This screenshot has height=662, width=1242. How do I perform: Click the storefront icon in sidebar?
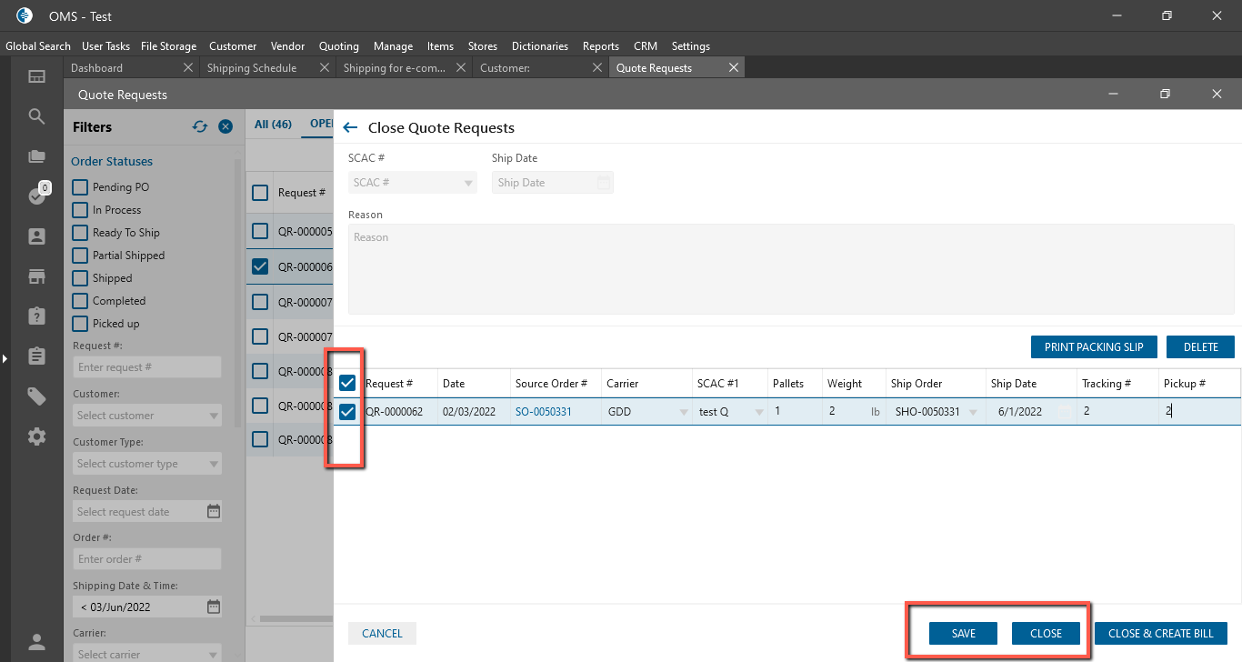click(36, 276)
